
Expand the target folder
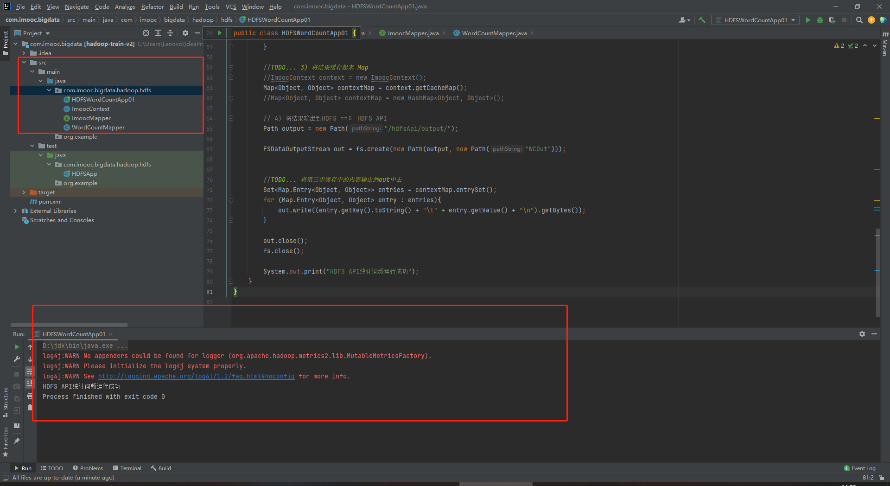point(24,192)
